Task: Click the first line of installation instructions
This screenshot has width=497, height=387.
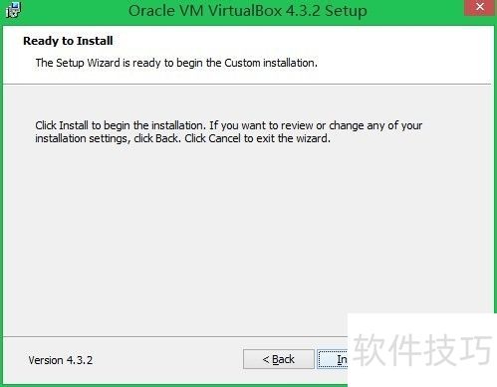Action: pos(229,125)
